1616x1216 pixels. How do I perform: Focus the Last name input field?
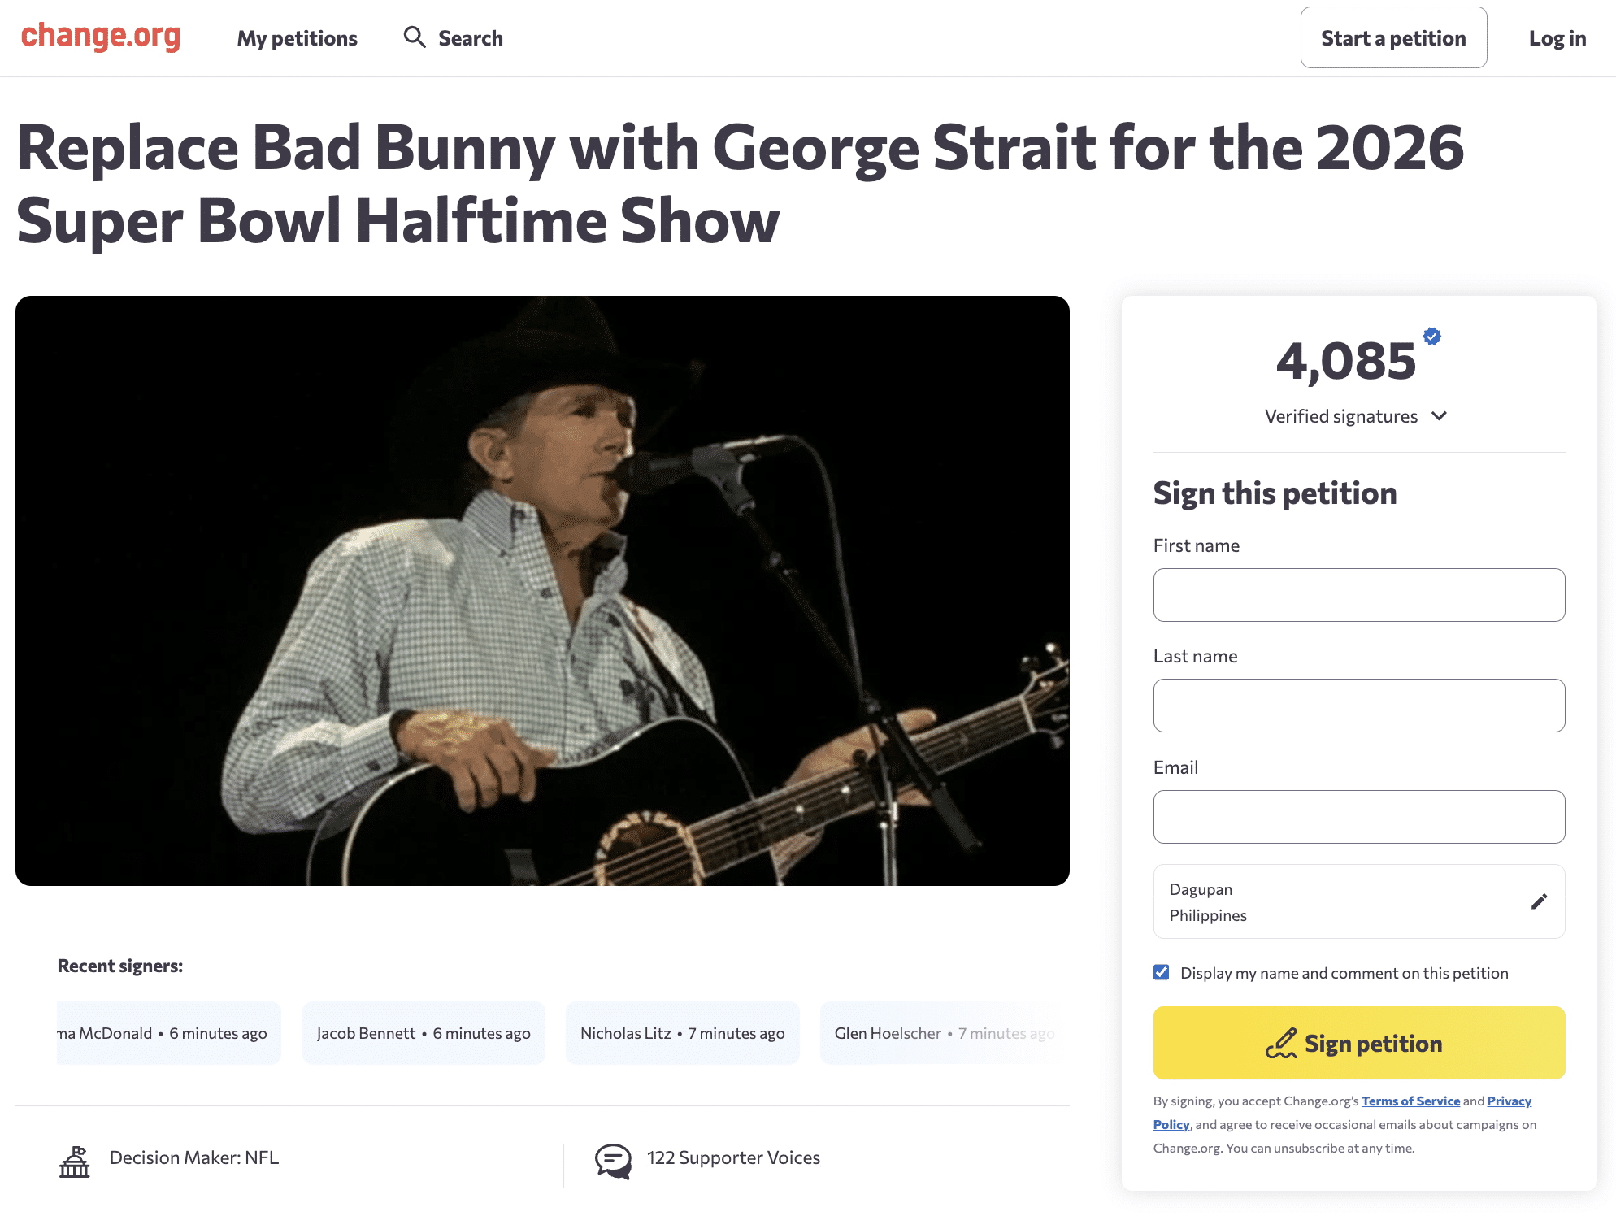(1358, 706)
